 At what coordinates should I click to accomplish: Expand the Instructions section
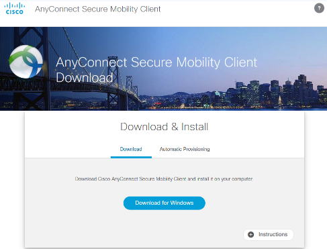269,234
